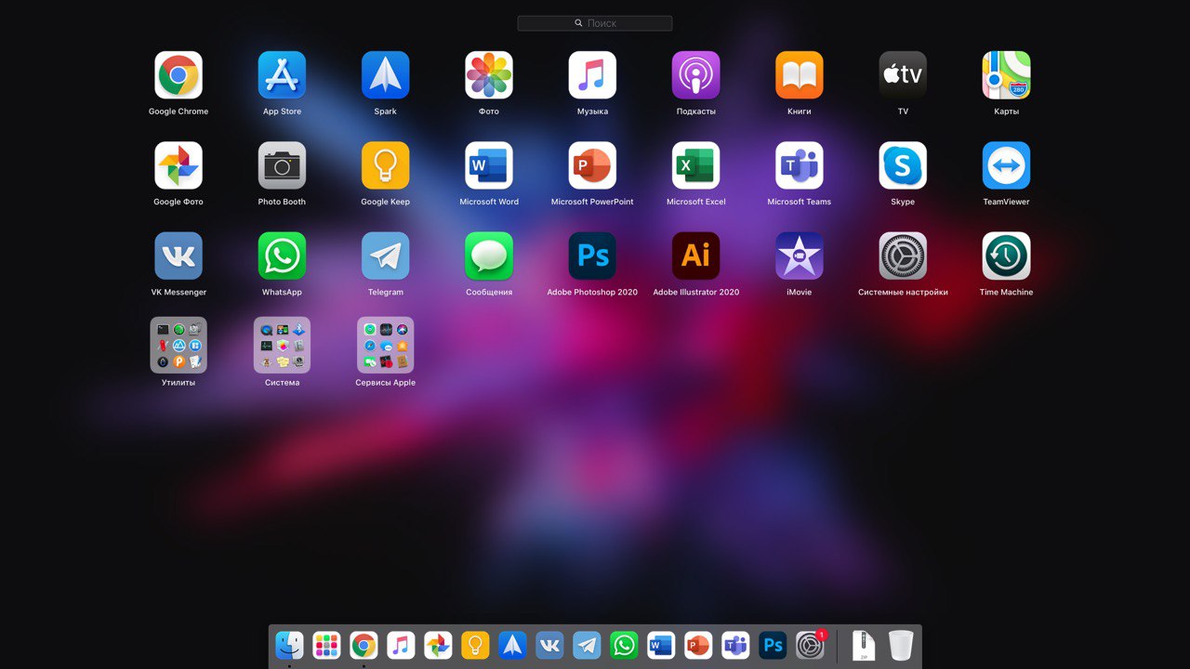Open Spark from the Dock
The height and width of the screenshot is (669, 1190).
(x=512, y=645)
